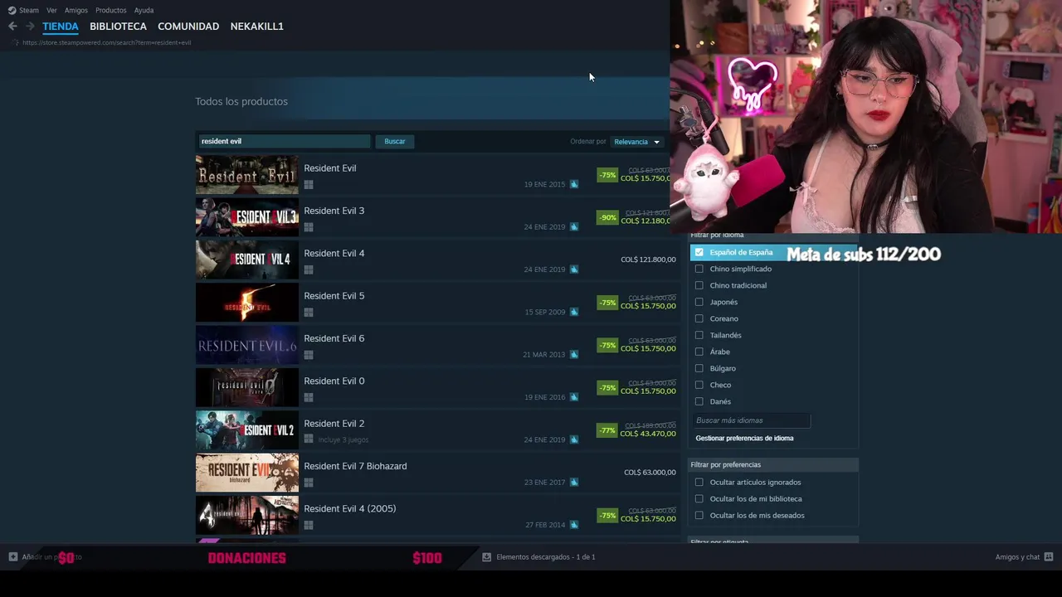The height and width of the screenshot is (597, 1062).
Task: Open the Amigos menu
Action: pyautogui.click(x=76, y=10)
